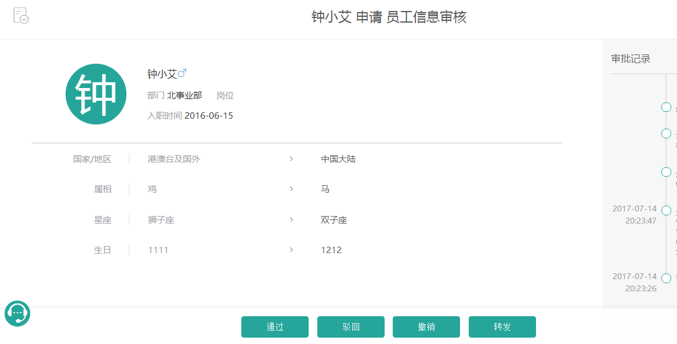Click the approval document icon at top left
This screenshot has width=677, height=344.
21,16
